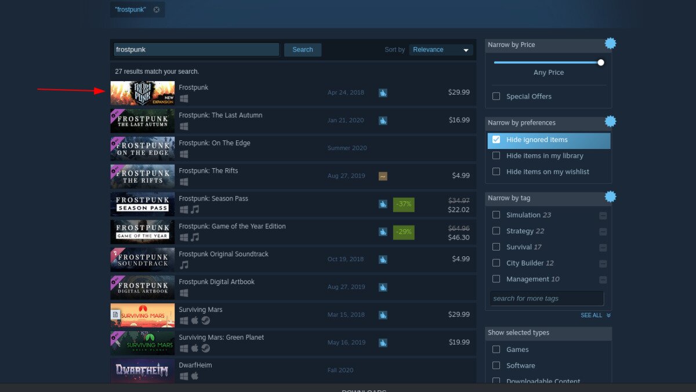Click the Narrow by tag gear icon
Image resolution: width=696 pixels, height=392 pixels.
(610, 197)
